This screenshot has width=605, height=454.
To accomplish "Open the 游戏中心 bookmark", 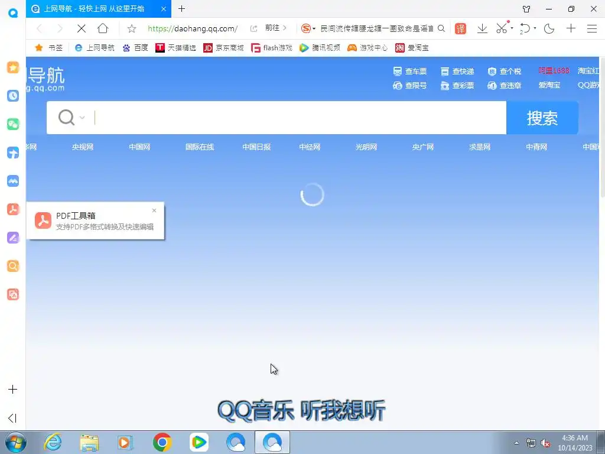I will (x=367, y=47).
